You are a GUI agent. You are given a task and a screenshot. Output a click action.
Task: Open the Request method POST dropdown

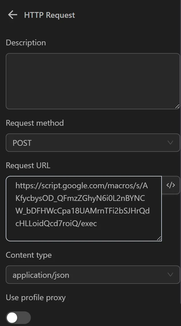coord(93,143)
